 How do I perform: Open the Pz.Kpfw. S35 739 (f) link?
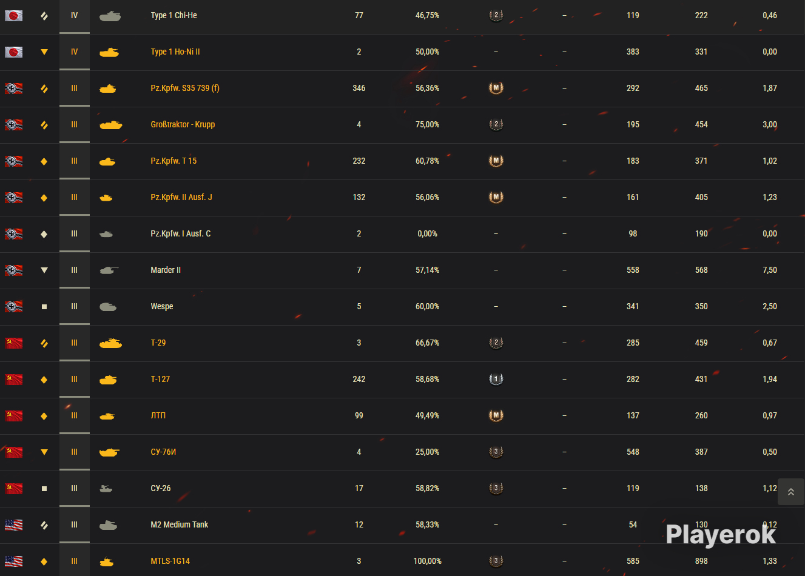pyautogui.click(x=185, y=88)
